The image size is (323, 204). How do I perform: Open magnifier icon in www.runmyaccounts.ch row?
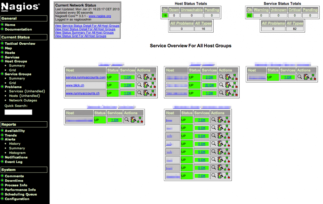coord(139,93)
